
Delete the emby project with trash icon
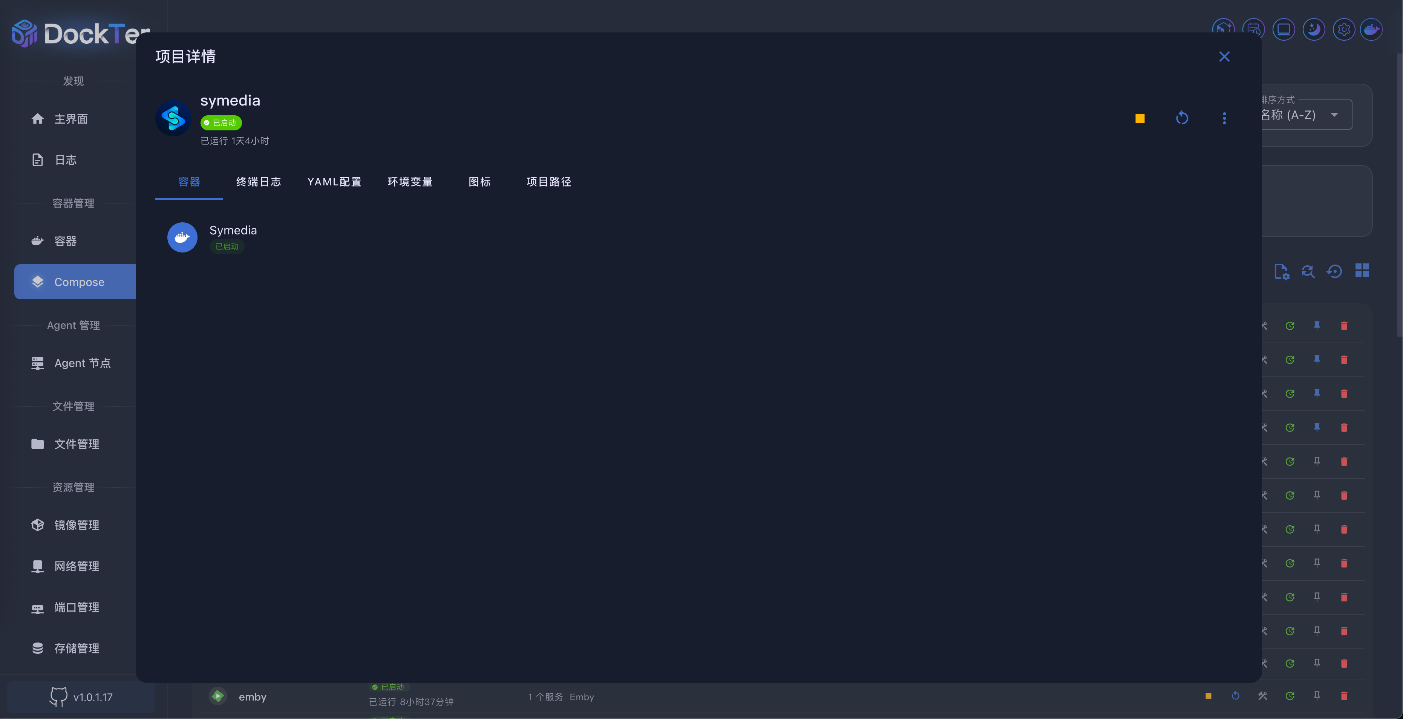click(1344, 696)
